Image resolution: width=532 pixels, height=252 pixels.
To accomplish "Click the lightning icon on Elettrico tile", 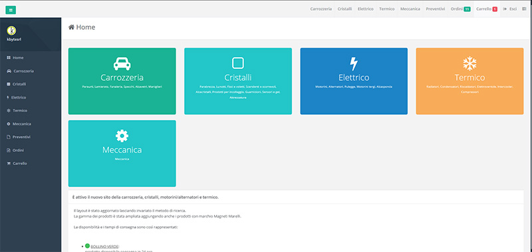I will 354,64.
